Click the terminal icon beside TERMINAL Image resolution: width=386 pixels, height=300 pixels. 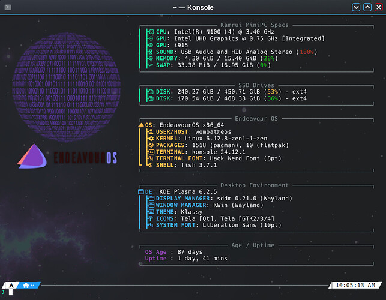151,152
